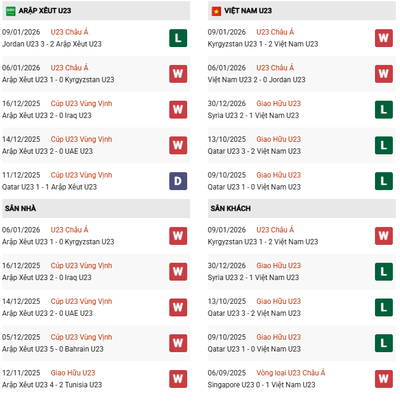Screen dimensions: 400x401
Task: Select the VIỆT NAM U23 team header
Action: coord(248,11)
